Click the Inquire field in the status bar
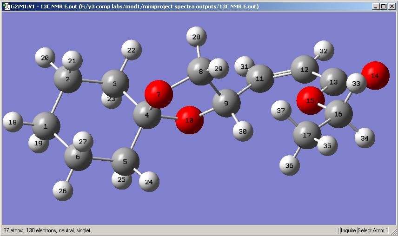 348,230
